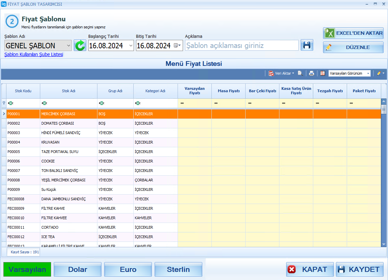Screen dimensions: 388x280
Task: Select the Varsayılan currency button
Action: 27,270
